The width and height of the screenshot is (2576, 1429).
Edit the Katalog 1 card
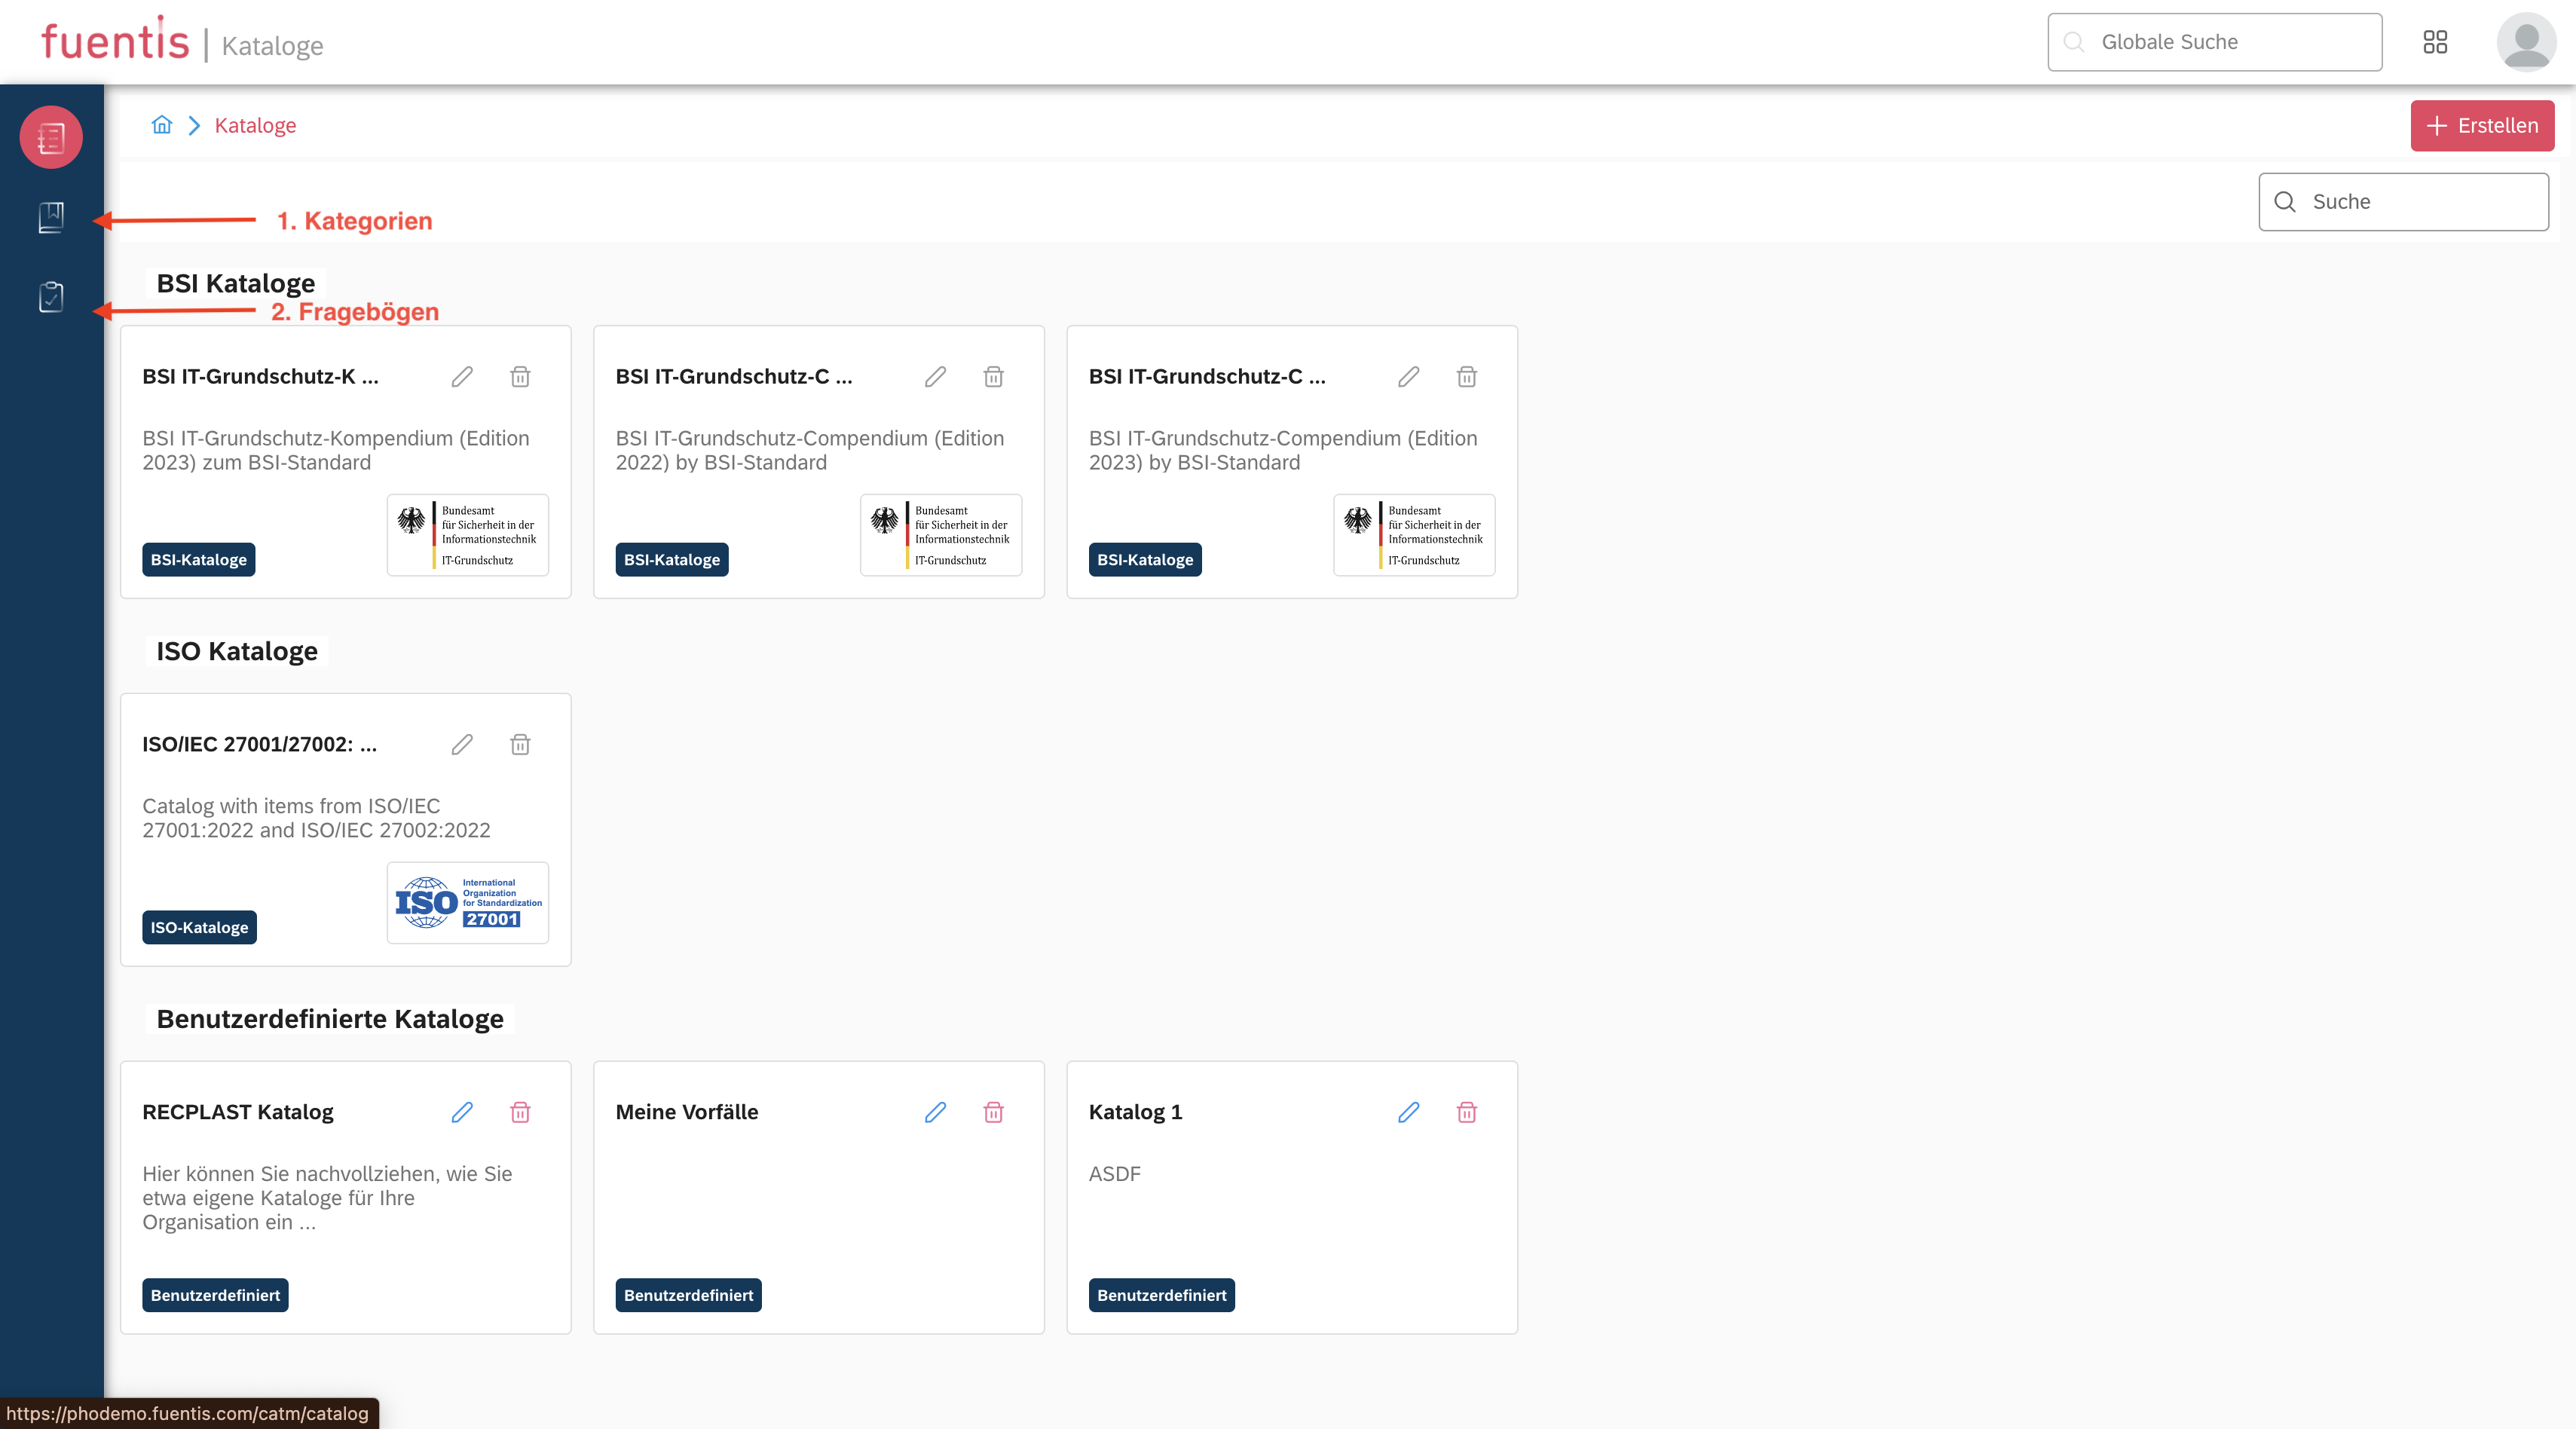(1408, 1112)
